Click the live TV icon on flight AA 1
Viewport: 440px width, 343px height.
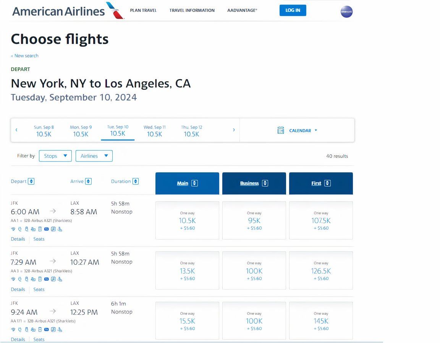(x=47, y=229)
